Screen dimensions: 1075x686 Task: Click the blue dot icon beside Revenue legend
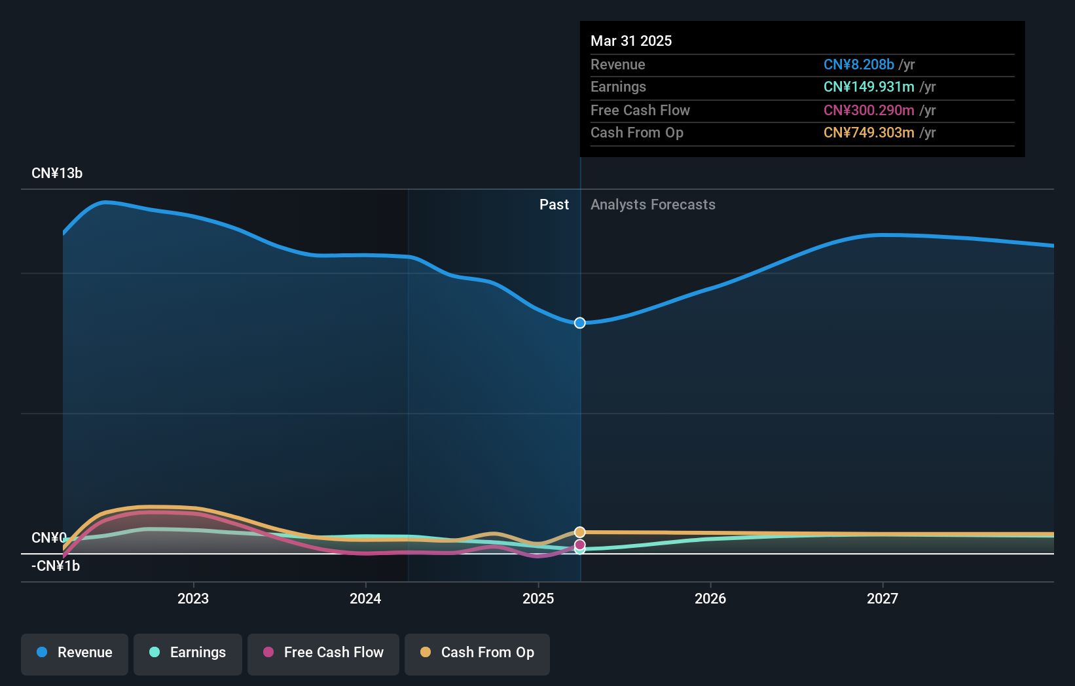(42, 652)
